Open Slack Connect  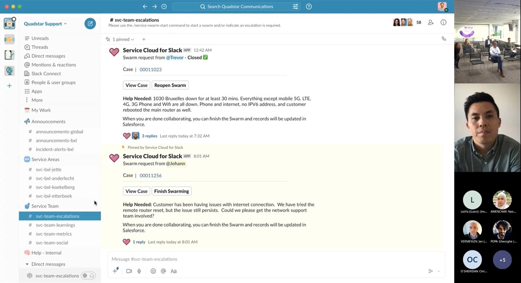click(x=46, y=74)
